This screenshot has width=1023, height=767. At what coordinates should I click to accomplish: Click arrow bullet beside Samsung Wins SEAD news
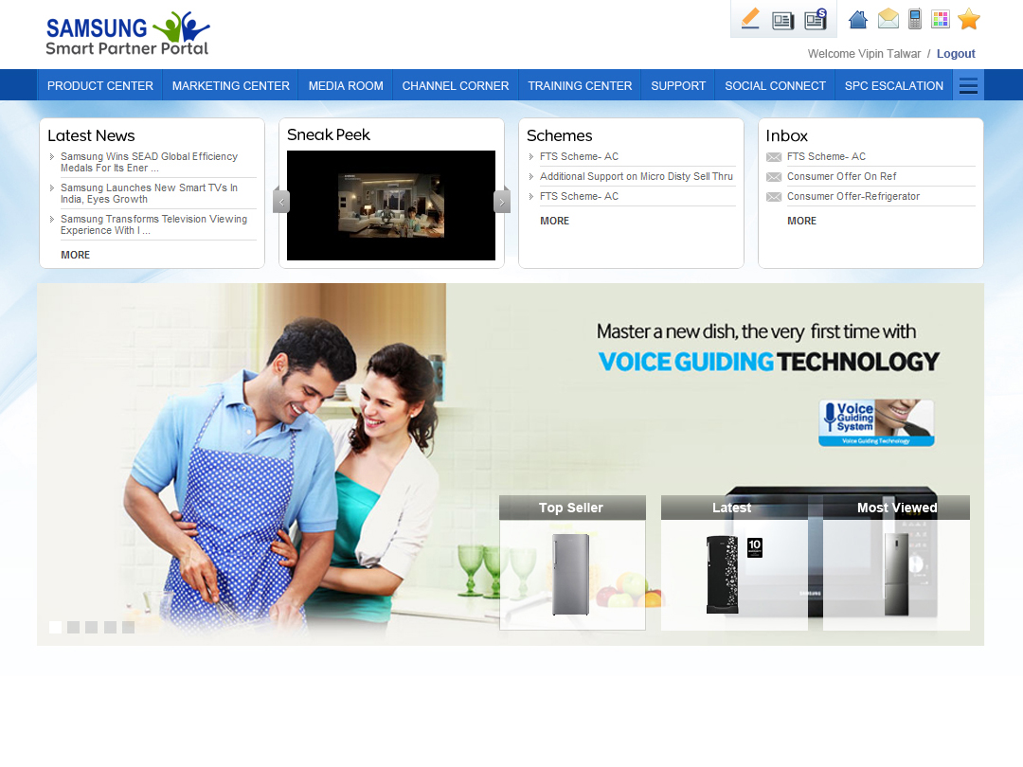pos(51,156)
